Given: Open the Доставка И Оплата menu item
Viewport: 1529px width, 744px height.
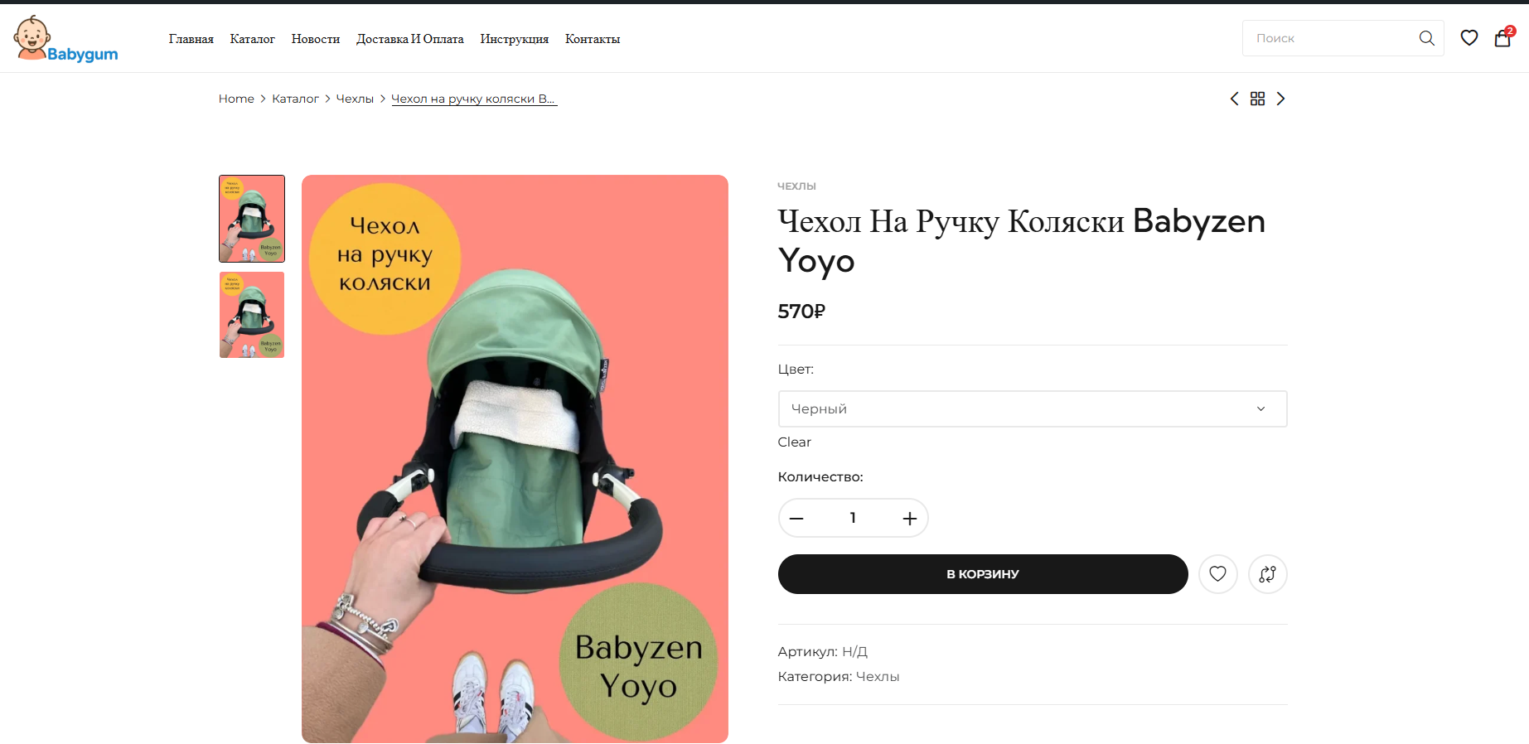Looking at the screenshot, I should point(410,39).
